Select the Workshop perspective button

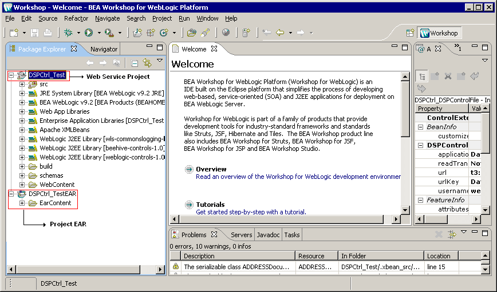(439, 33)
